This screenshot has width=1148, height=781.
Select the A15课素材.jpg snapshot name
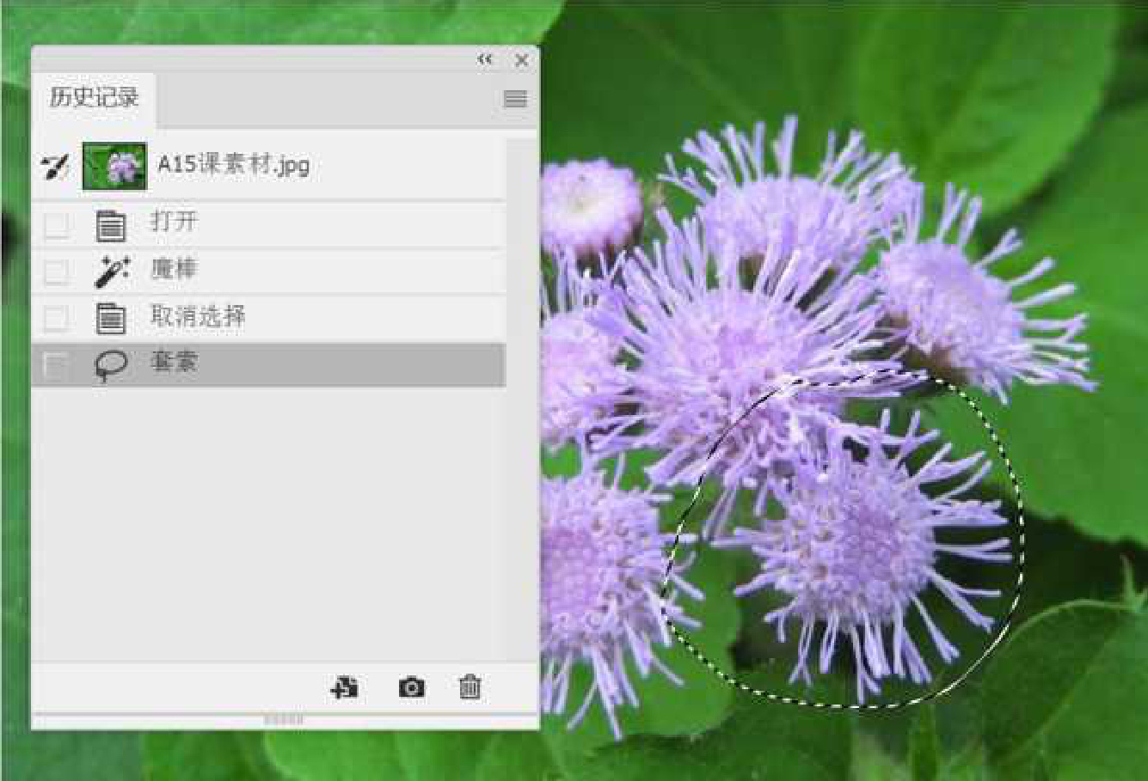[233, 164]
